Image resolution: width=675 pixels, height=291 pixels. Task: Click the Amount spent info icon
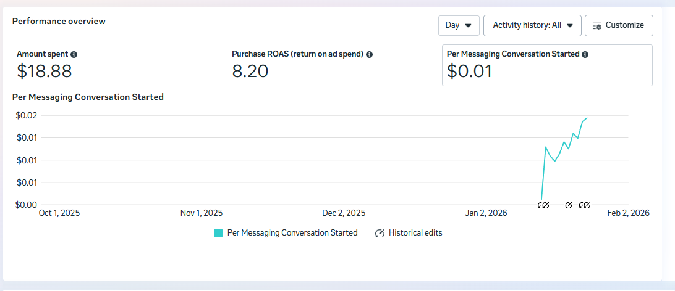(74, 54)
